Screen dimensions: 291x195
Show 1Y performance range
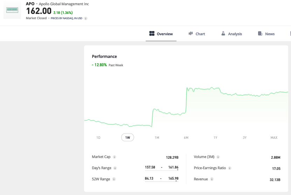[215, 138]
